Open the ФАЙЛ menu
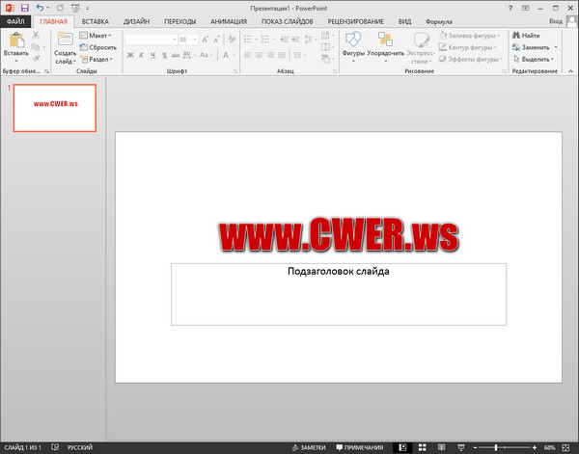579x454 pixels. pyautogui.click(x=16, y=20)
